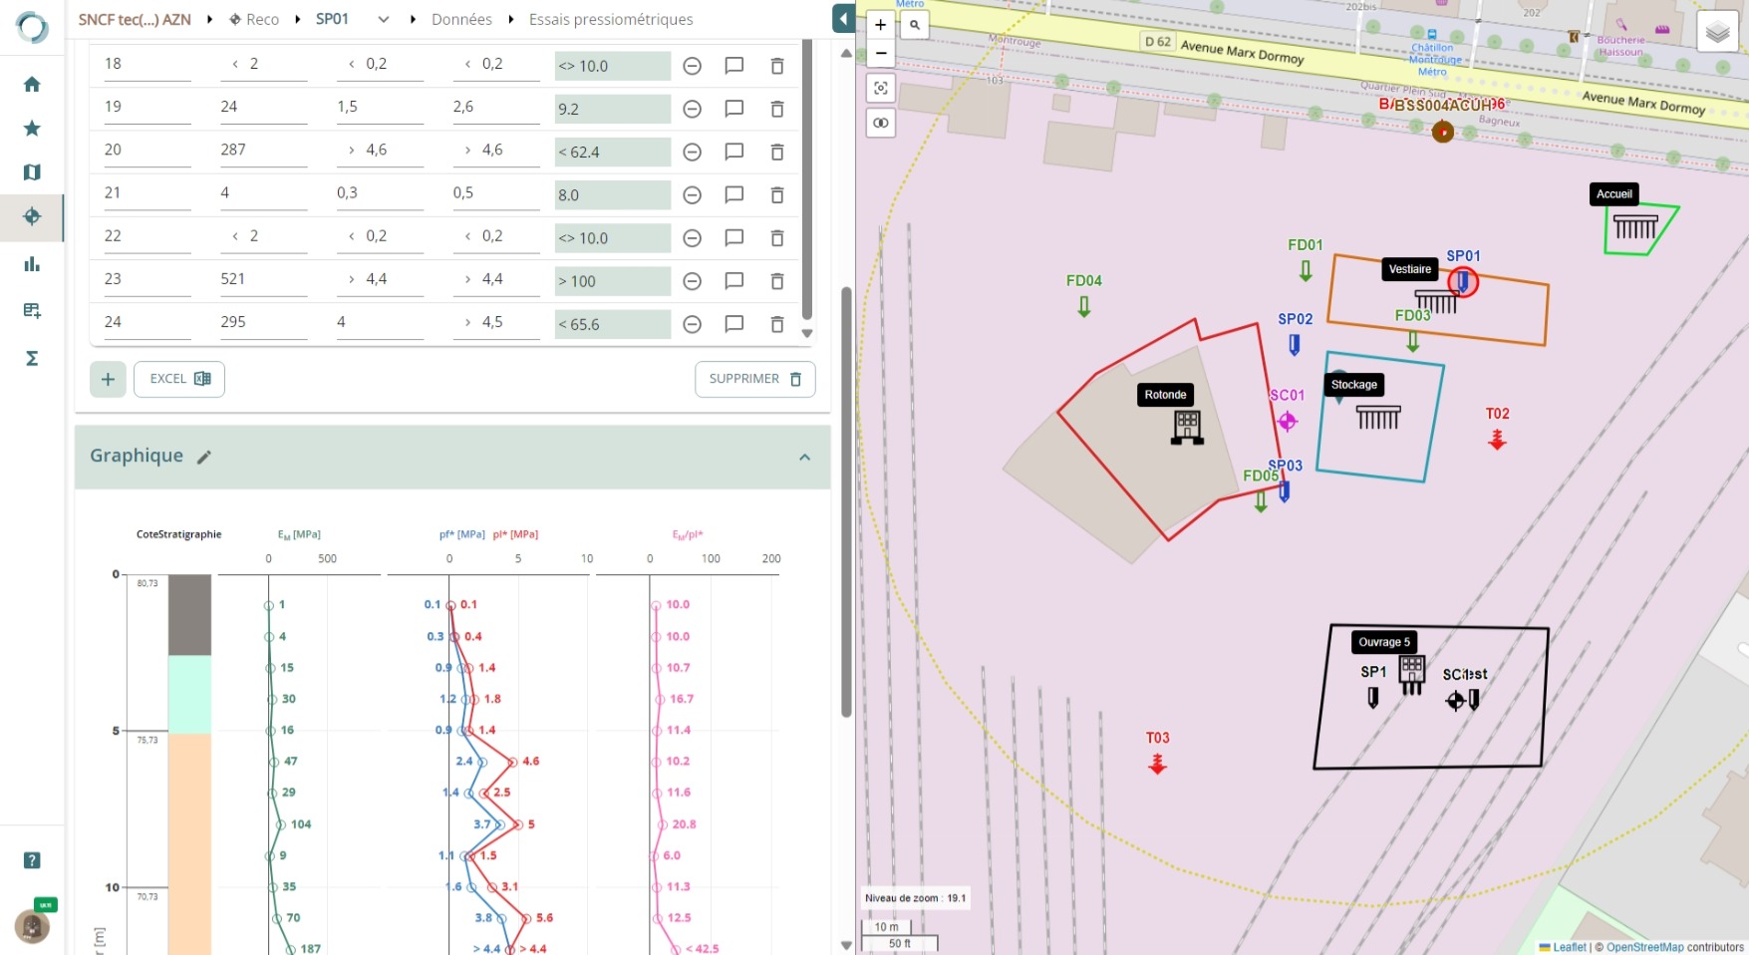
Task: Click the SUPPRIMER button
Action: point(754,379)
